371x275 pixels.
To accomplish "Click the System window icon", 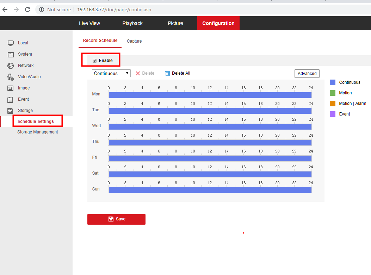I will [11, 54].
